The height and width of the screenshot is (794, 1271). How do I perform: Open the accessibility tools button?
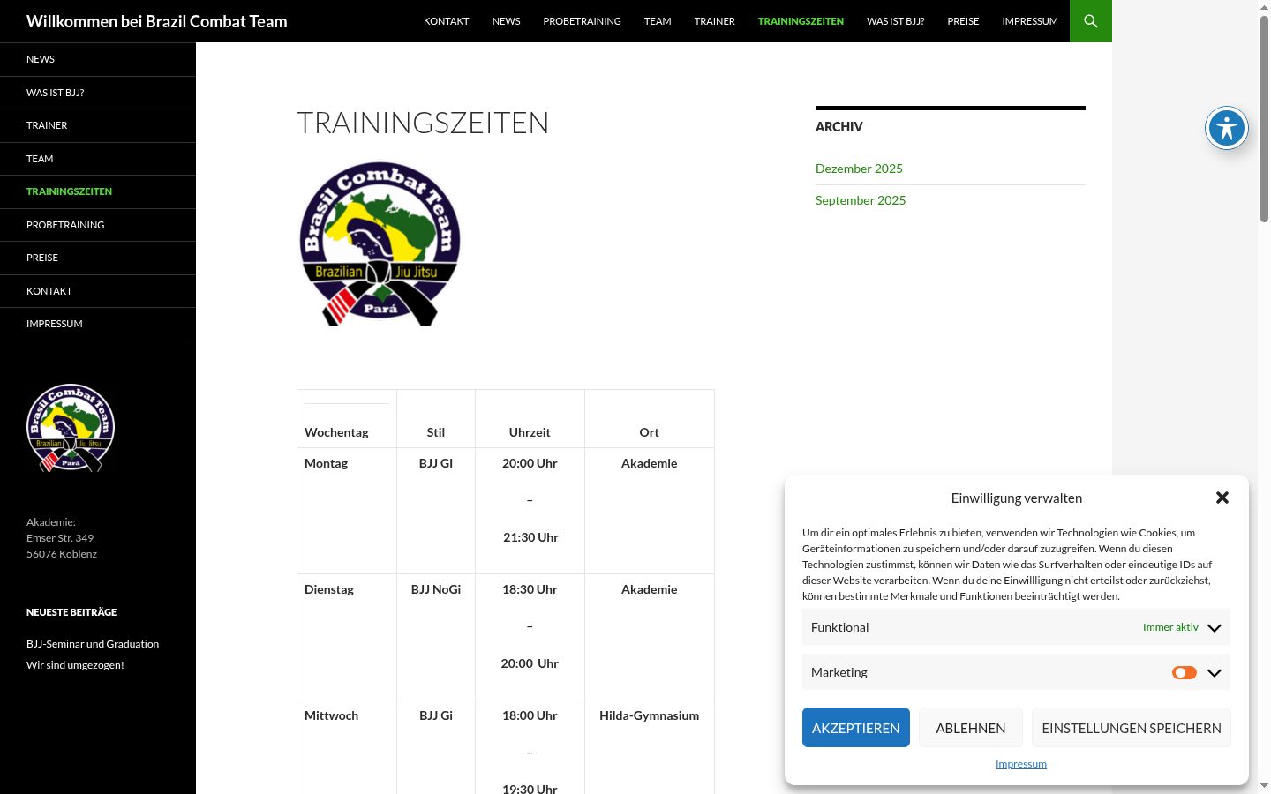click(1227, 129)
